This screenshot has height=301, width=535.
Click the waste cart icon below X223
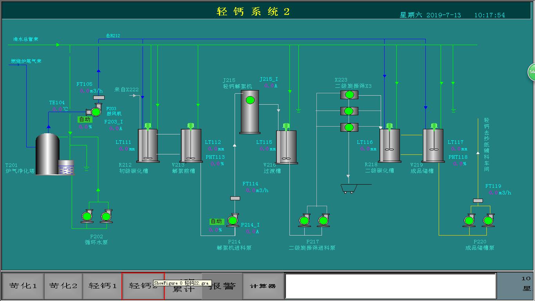[x=349, y=189]
